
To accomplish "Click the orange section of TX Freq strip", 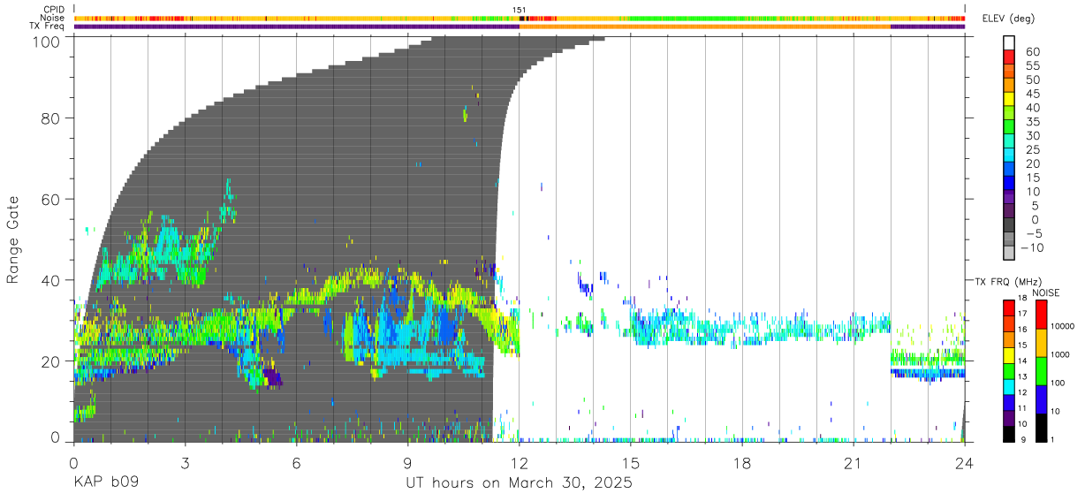I will coord(705,26).
